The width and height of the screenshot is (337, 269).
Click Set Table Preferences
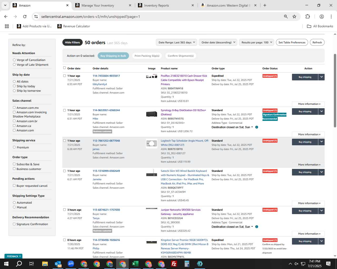click(x=292, y=42)
